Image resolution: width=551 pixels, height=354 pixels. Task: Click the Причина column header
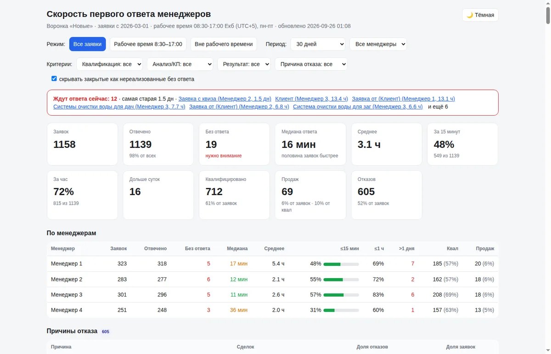pos(61,347)
